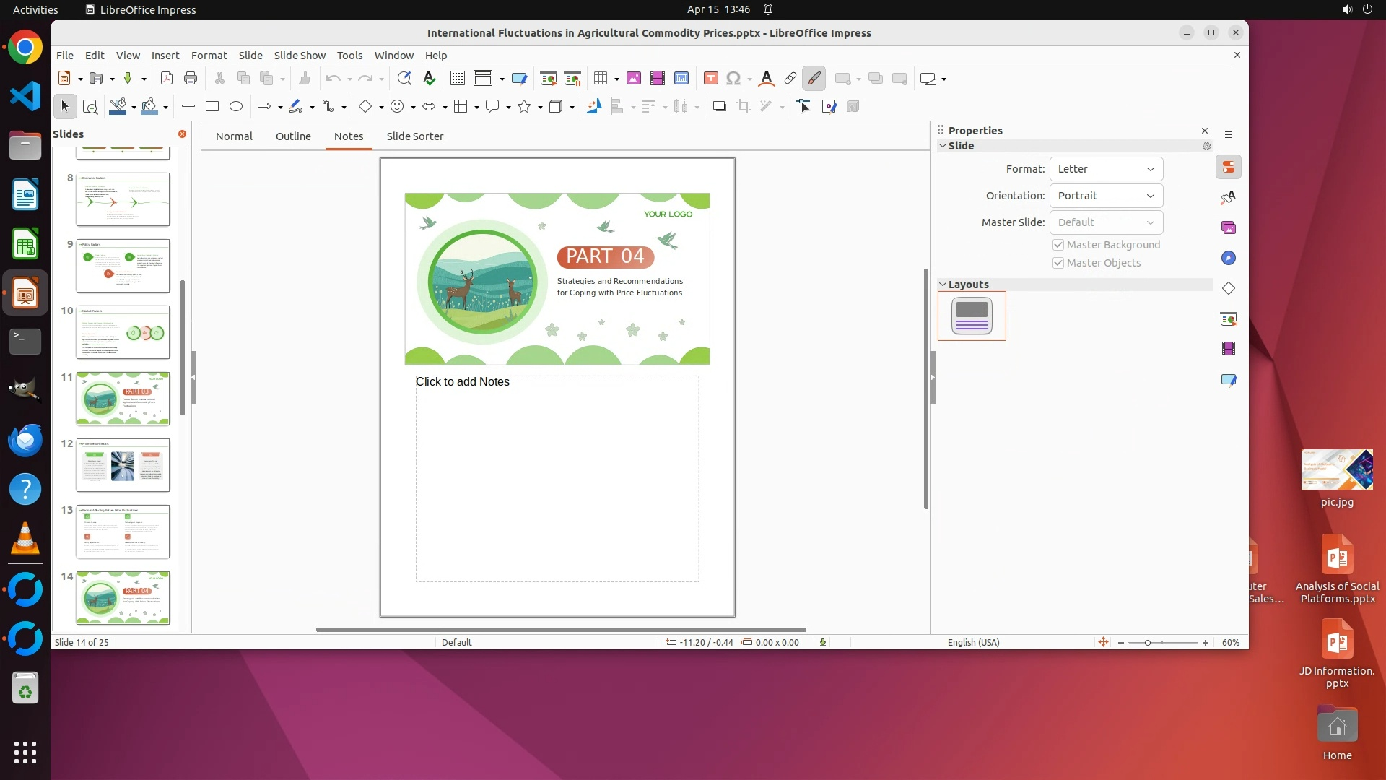Screen dimensions: 1386x780
Task: Toggle the Master Background checkbox
Action: 1058,245
